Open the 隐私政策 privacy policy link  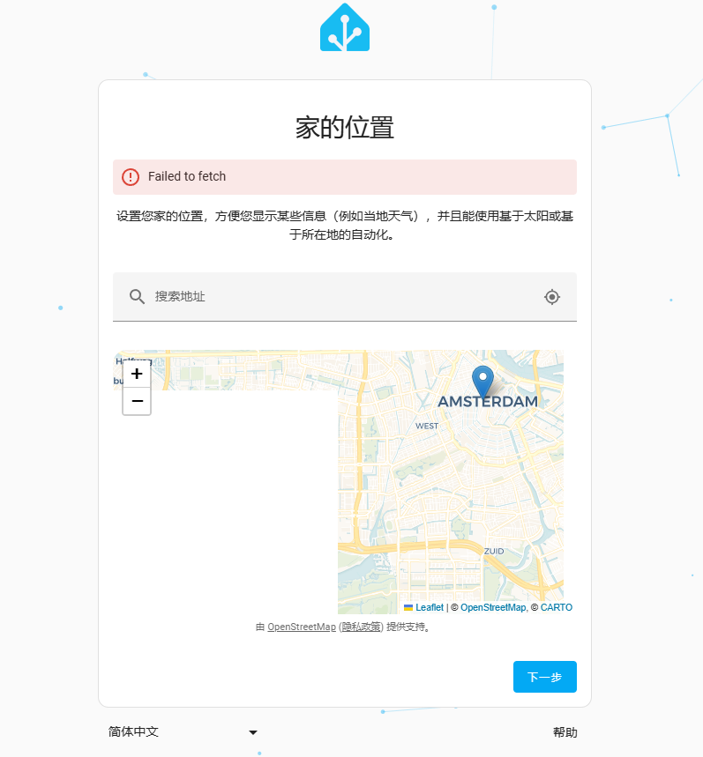coord(362,627)
